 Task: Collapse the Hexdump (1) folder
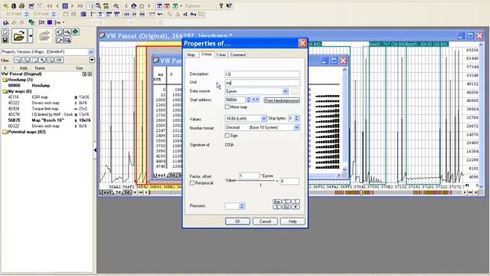click(x=5, y=80)
